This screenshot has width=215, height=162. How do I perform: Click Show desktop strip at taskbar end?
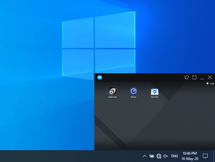click(214, 156)
